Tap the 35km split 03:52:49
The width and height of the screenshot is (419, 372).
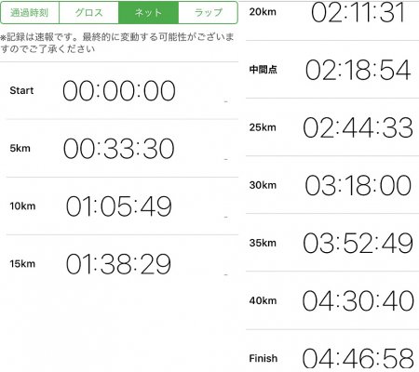[358, 243]
